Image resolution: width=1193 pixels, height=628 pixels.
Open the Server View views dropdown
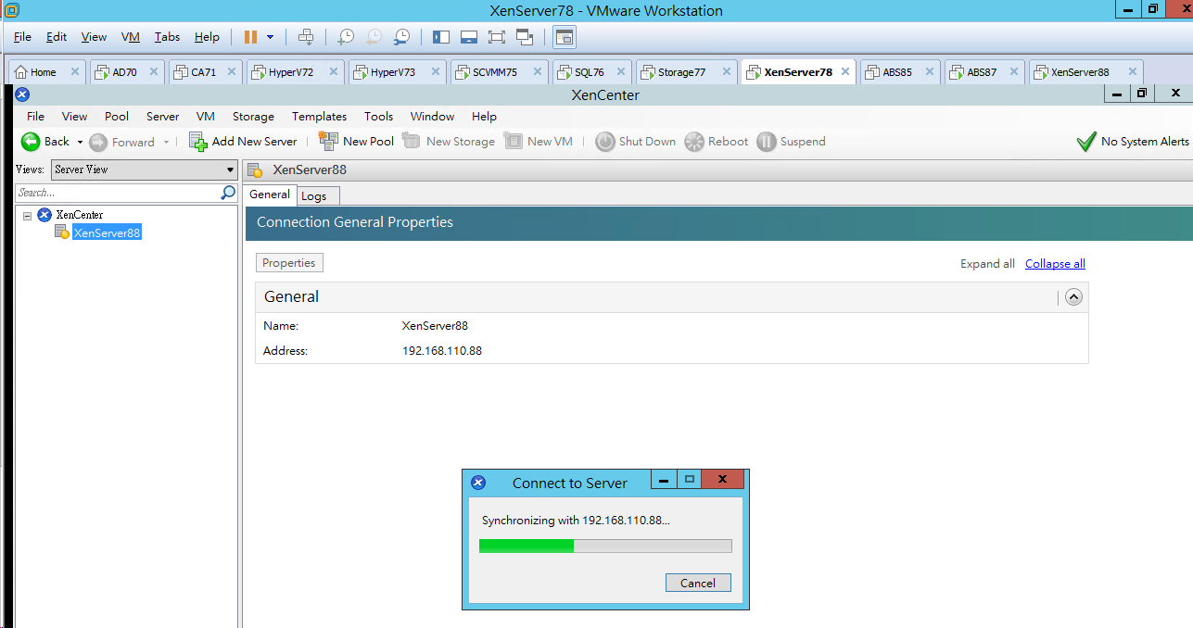(x=145, y=170)
